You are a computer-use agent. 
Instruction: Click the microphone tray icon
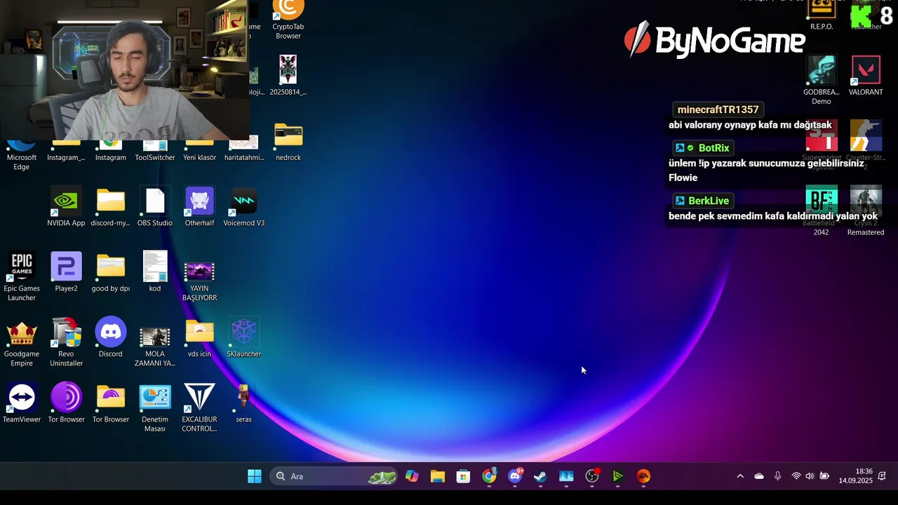click(777, 476)
